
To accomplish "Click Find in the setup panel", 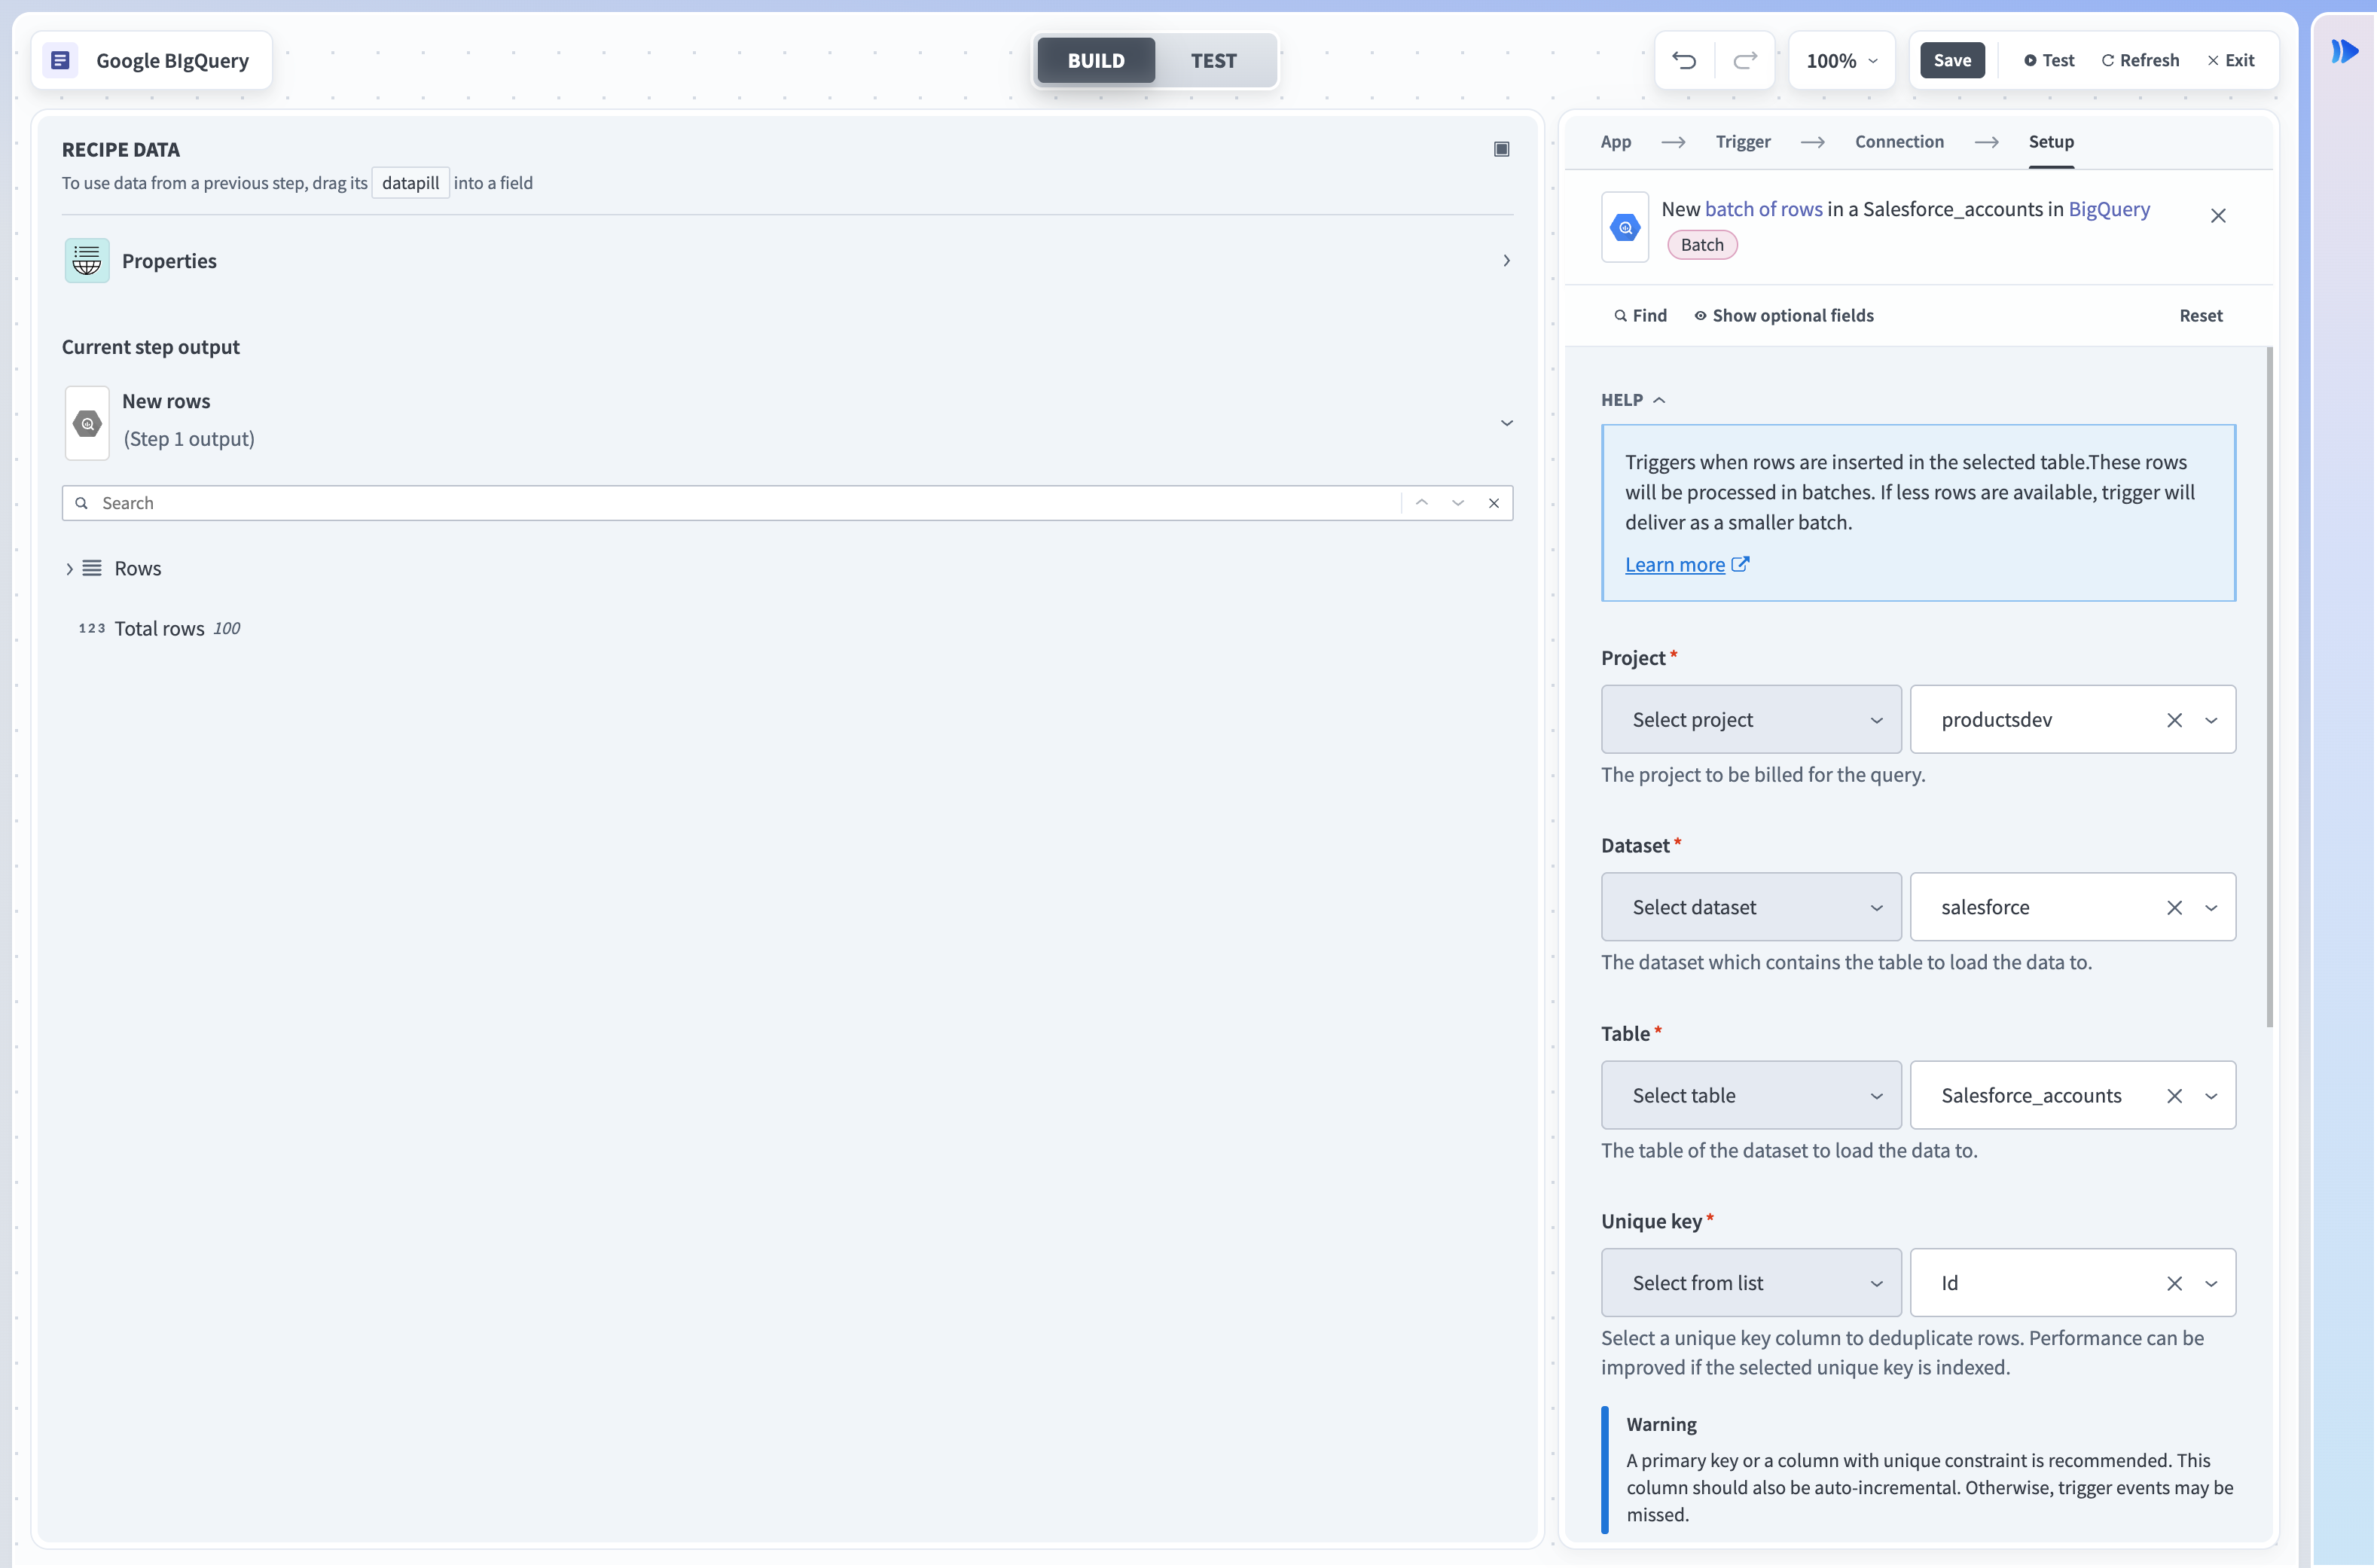I will point(1640,316).
